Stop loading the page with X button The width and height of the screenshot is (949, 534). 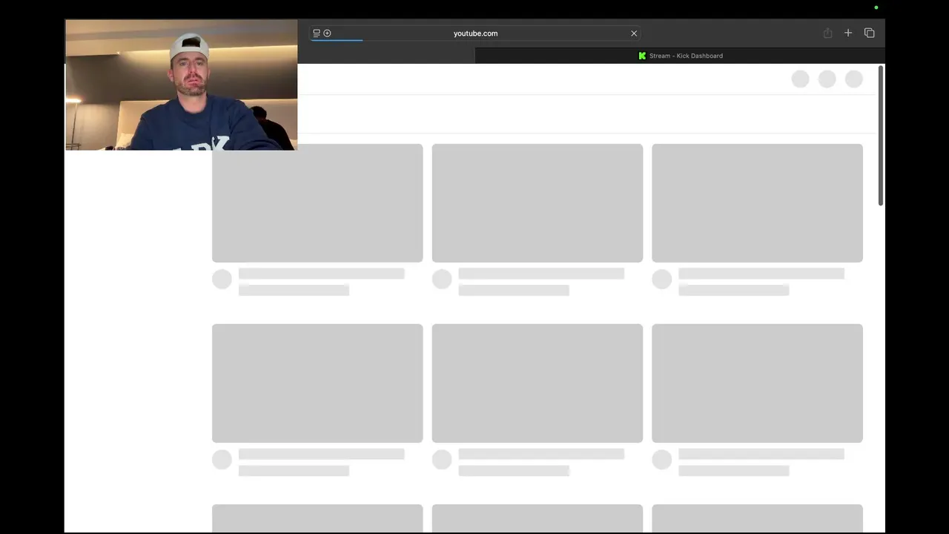[x=634, y=33]
